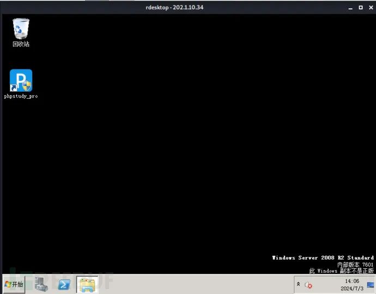
Task: Open Windows Explorer from the taskbar
Action: [87, 285]
